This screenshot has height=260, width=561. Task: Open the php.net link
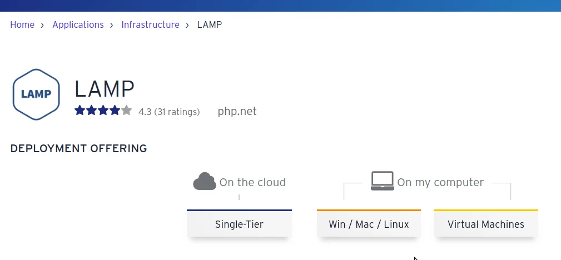(x=237, y=111)
